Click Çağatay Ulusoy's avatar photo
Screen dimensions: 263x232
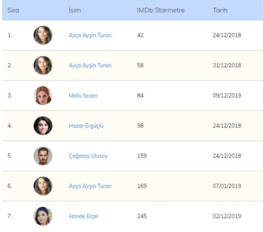(43, 156)
